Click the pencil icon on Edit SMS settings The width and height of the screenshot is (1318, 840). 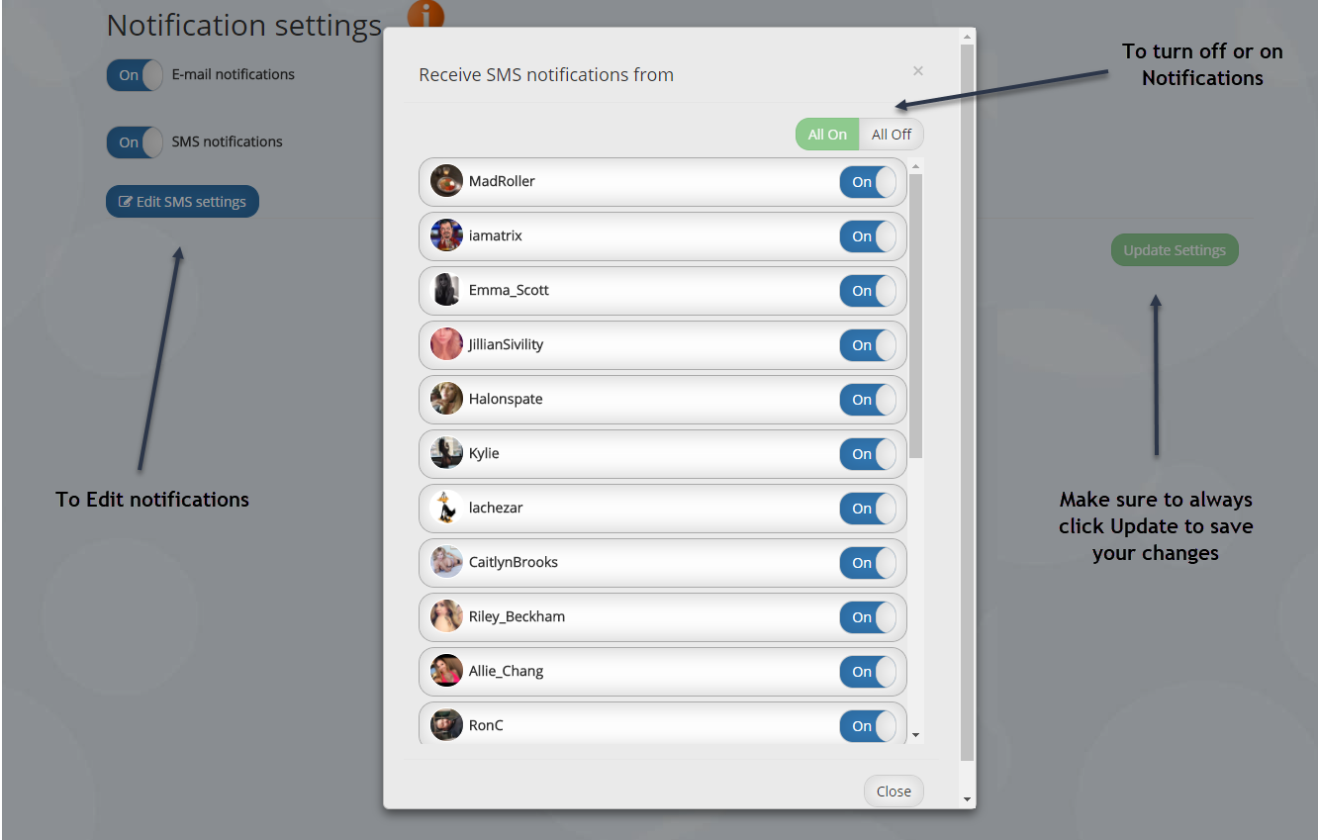pyautogui.click(x=126, y=202)
